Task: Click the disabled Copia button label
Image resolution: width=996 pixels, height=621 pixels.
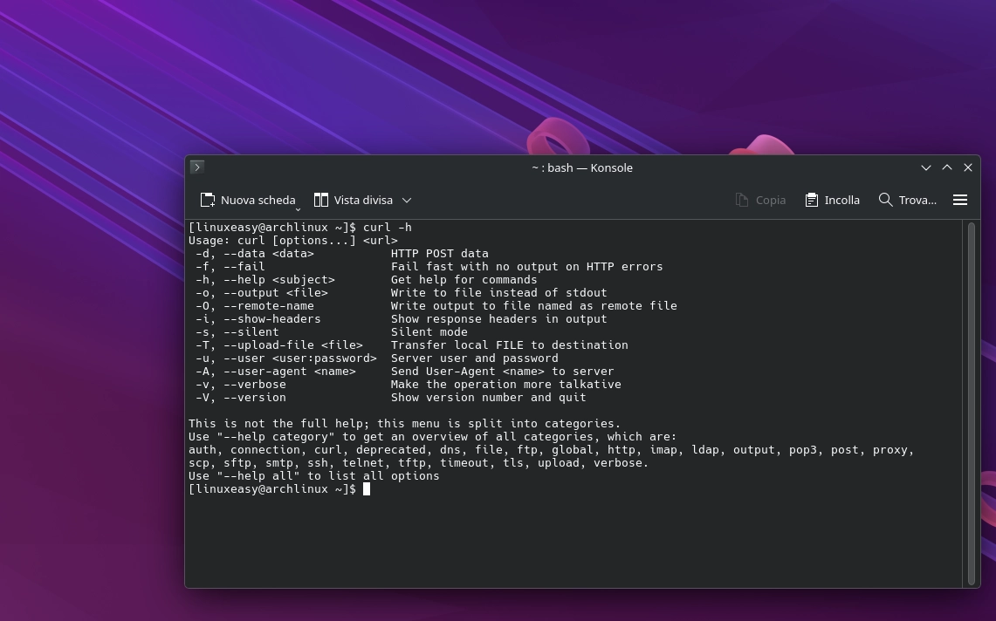Action: (x=770, y=200)
